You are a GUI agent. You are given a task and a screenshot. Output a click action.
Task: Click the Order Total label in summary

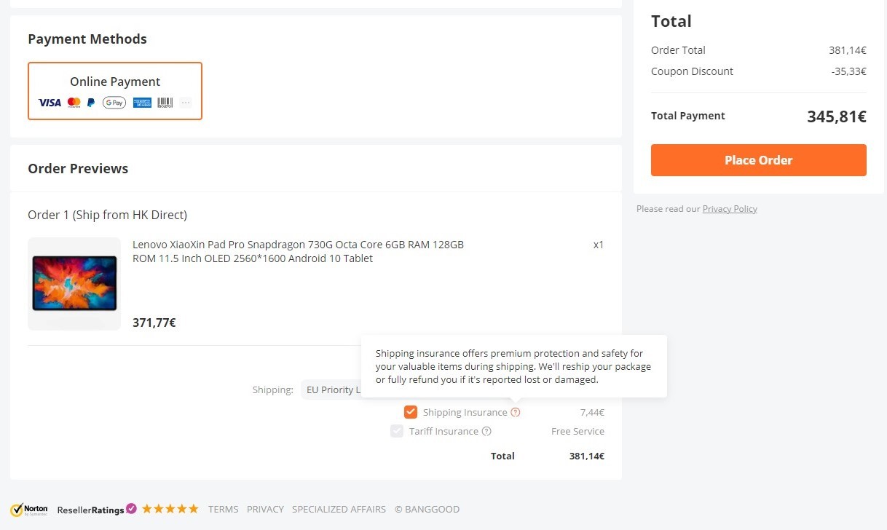tap(678, 50)
